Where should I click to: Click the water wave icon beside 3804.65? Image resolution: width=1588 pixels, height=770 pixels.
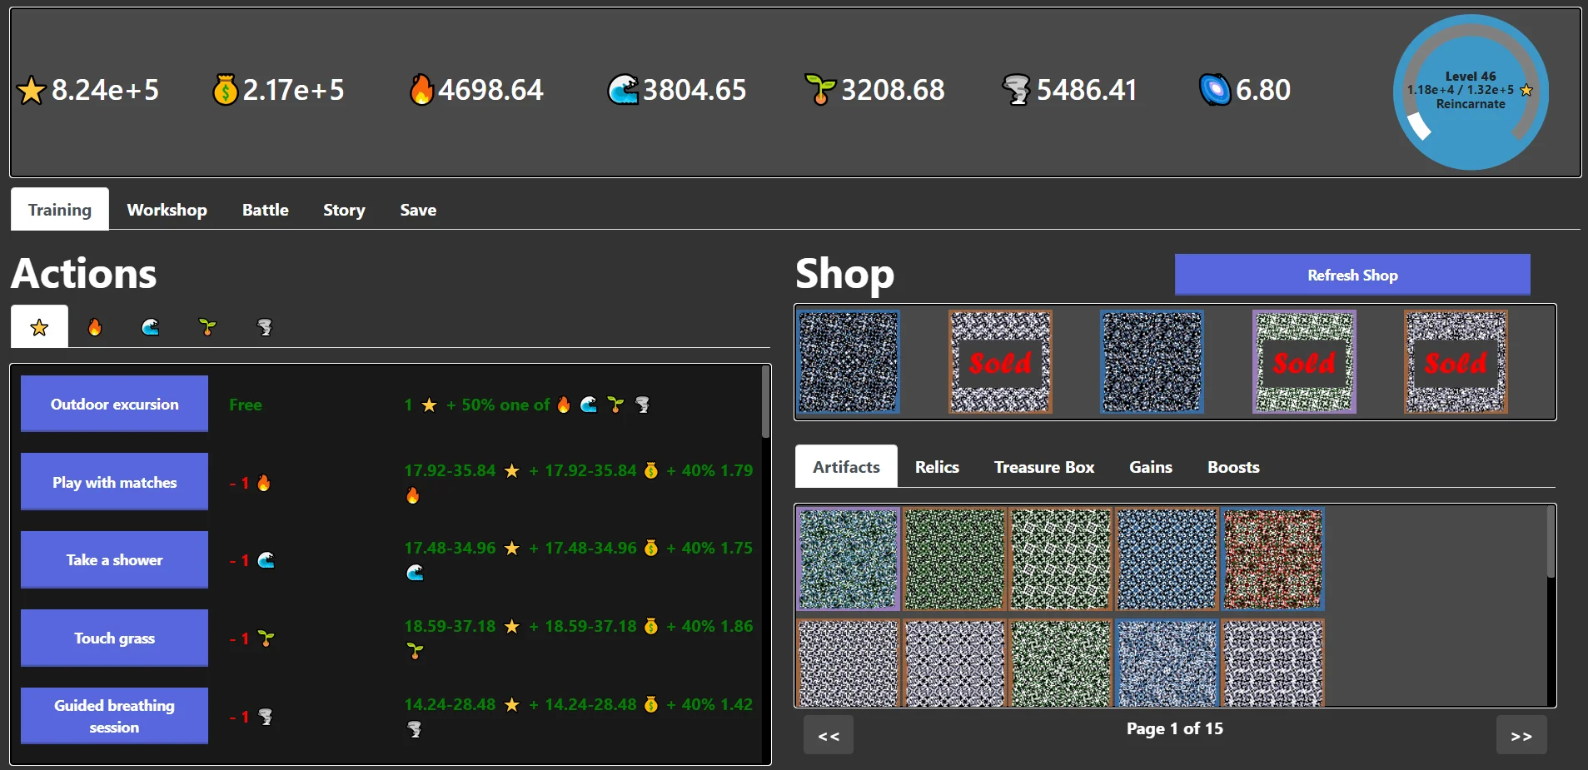(x=623, y=90)
